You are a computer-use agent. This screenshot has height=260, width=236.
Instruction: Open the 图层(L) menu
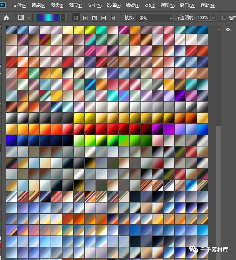[x=75, y=6]
